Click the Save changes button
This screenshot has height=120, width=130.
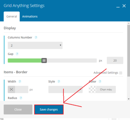pyautogui.click(x=49, y=109)
